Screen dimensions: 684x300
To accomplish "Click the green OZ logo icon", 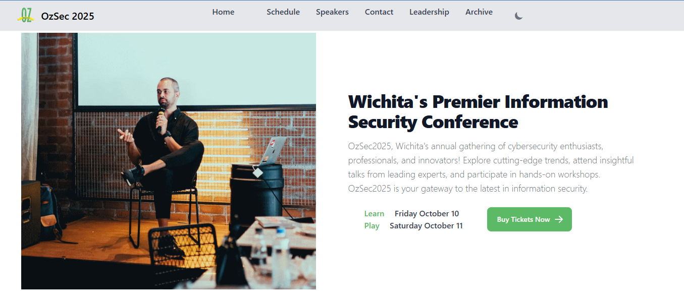I will pyautogui.click(x=26, y=15).
